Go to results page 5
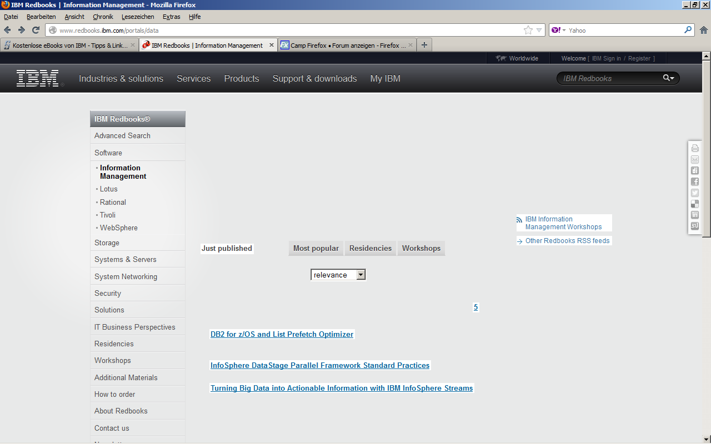This screenshot has width=711, height=444. (476, 307)
